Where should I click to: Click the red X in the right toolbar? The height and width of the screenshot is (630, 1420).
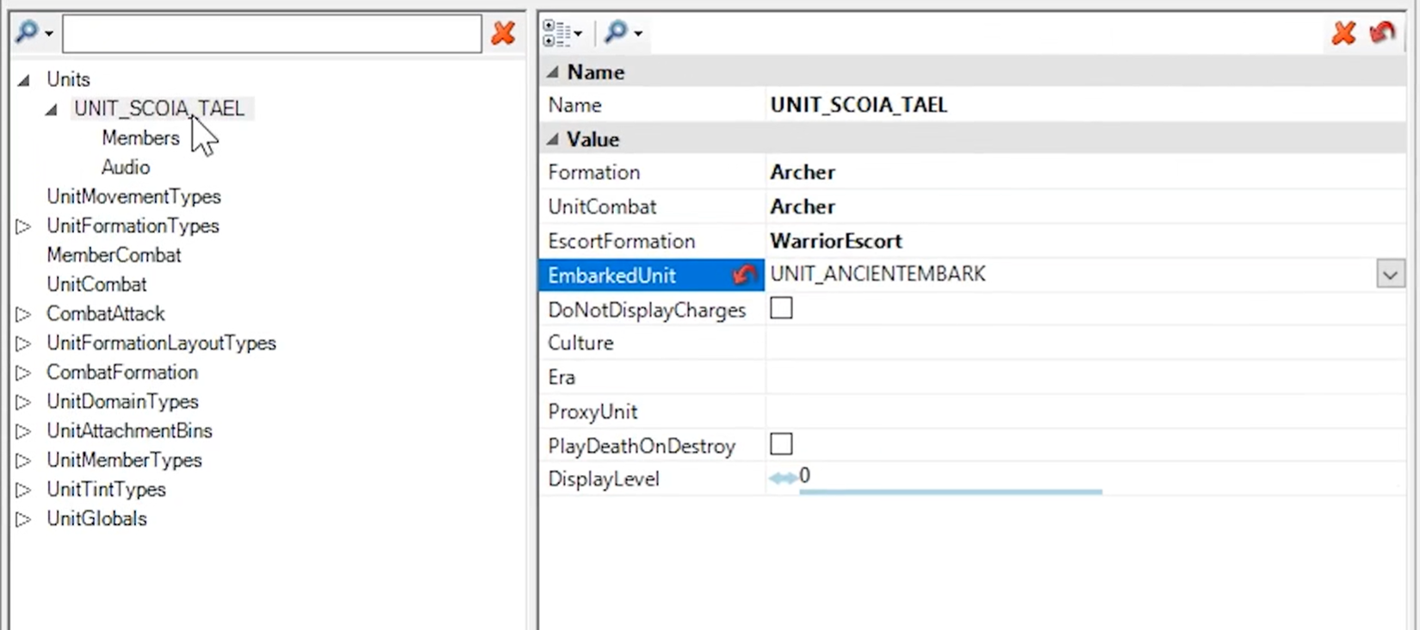point(1343,34)
